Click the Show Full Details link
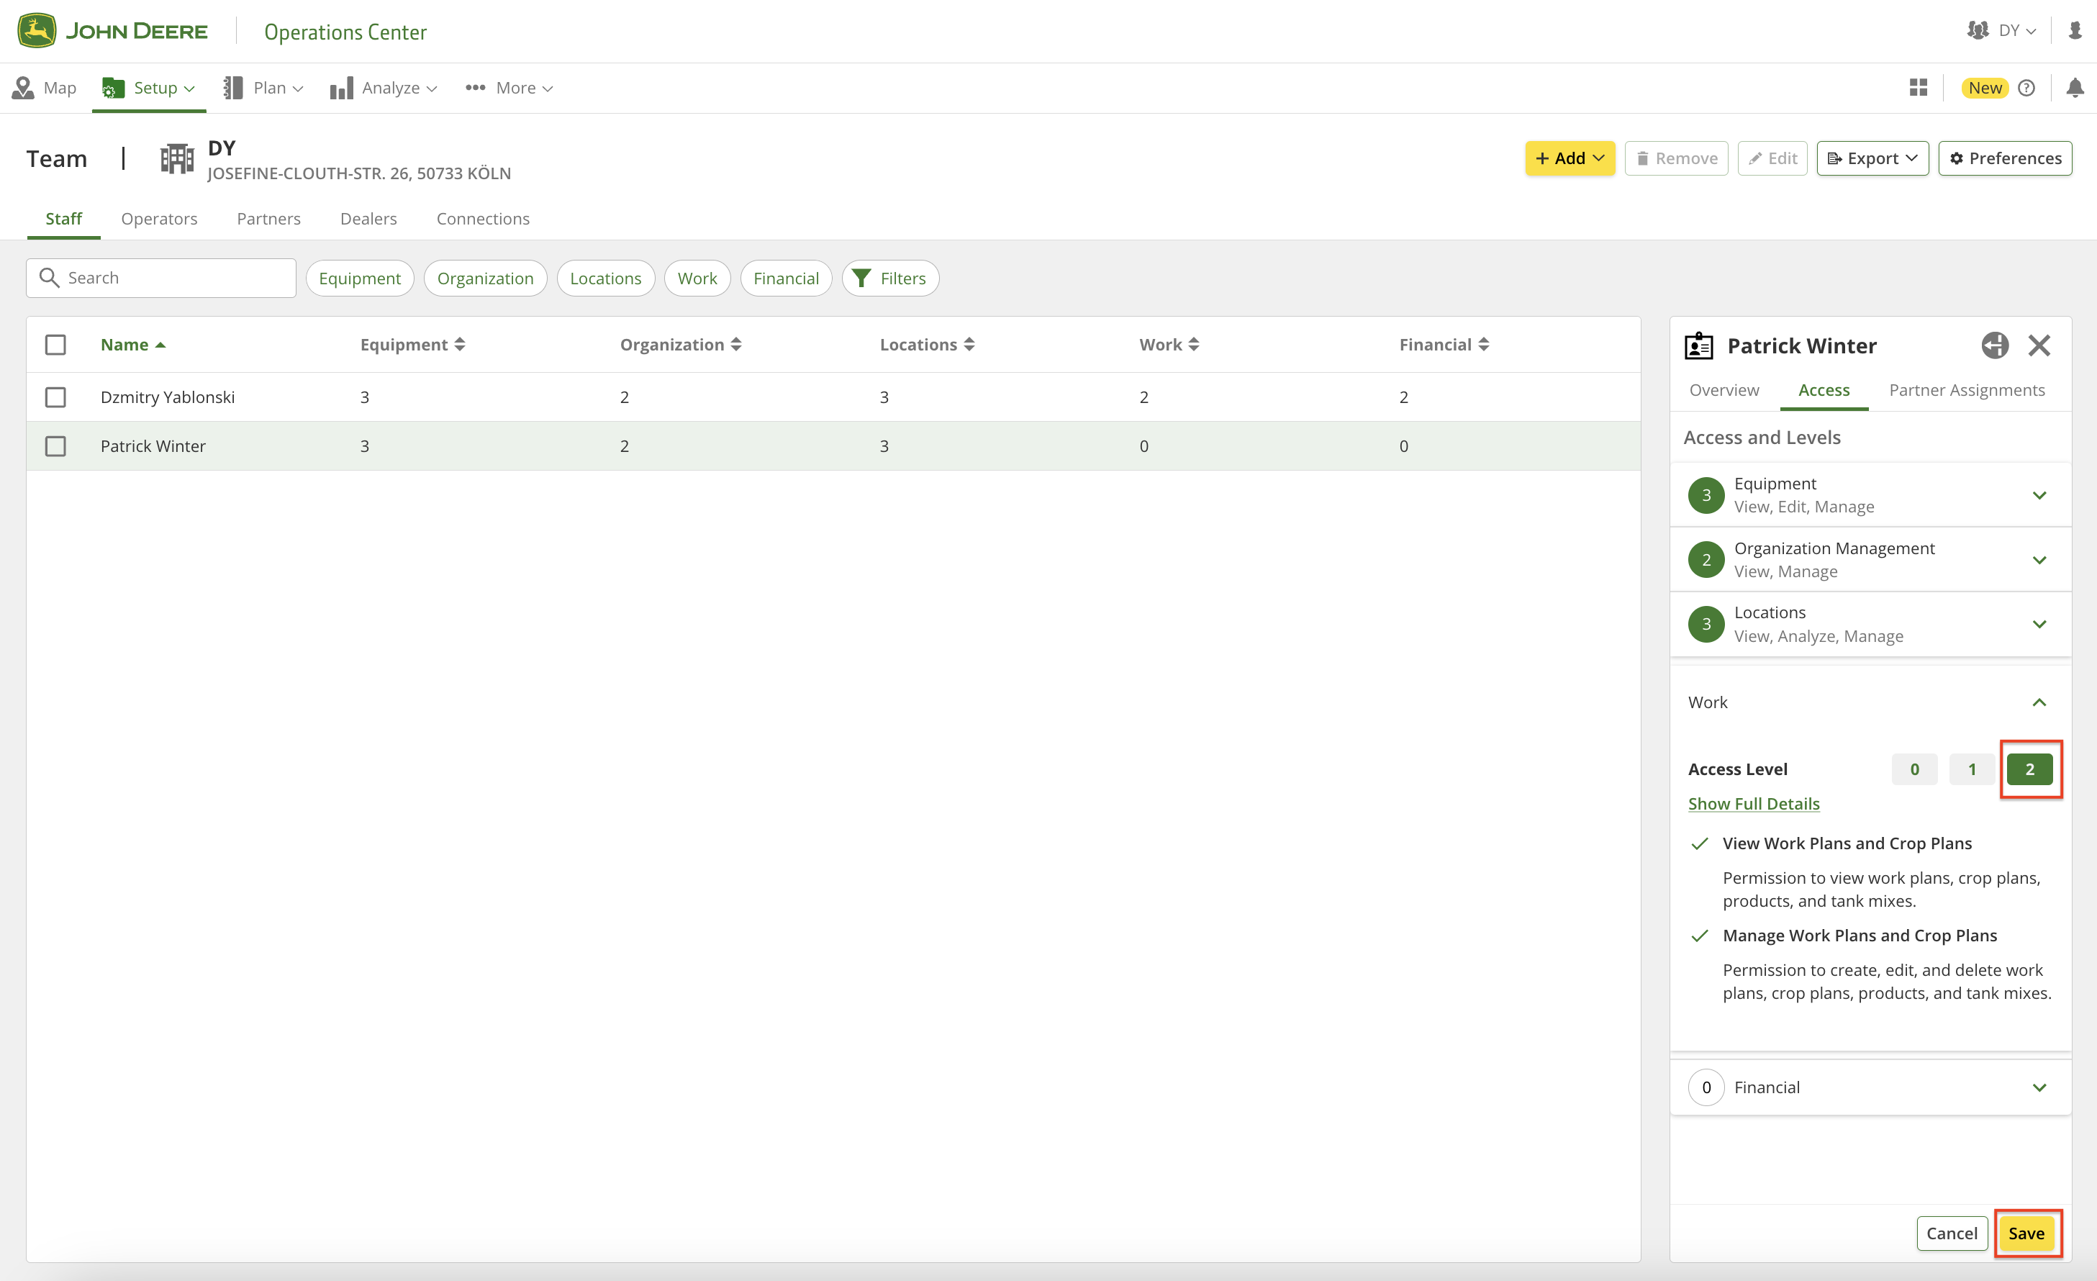The image size is (2097, 1281). click(1753, 803)
